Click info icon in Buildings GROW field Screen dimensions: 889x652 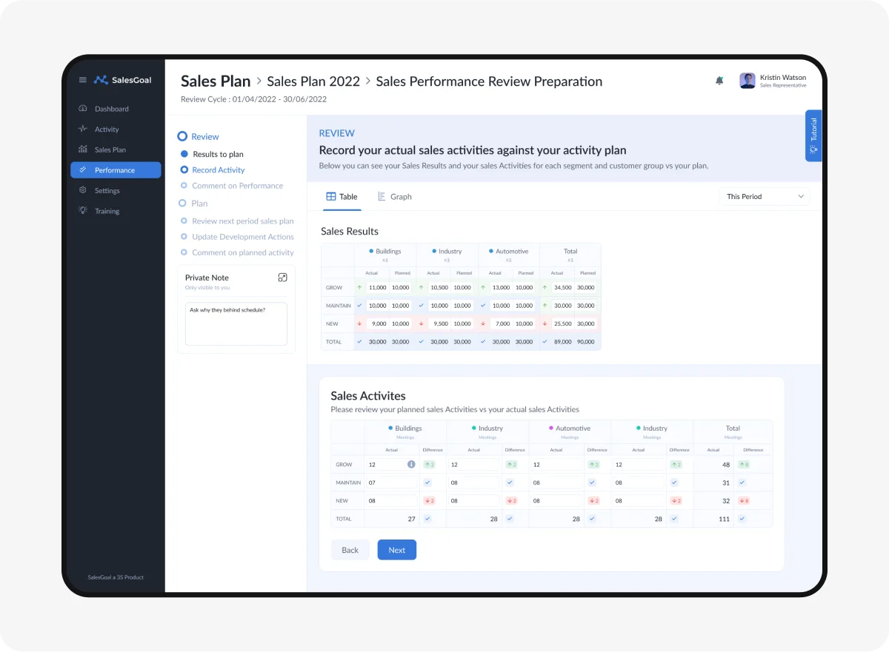click(x=411, y=465)
